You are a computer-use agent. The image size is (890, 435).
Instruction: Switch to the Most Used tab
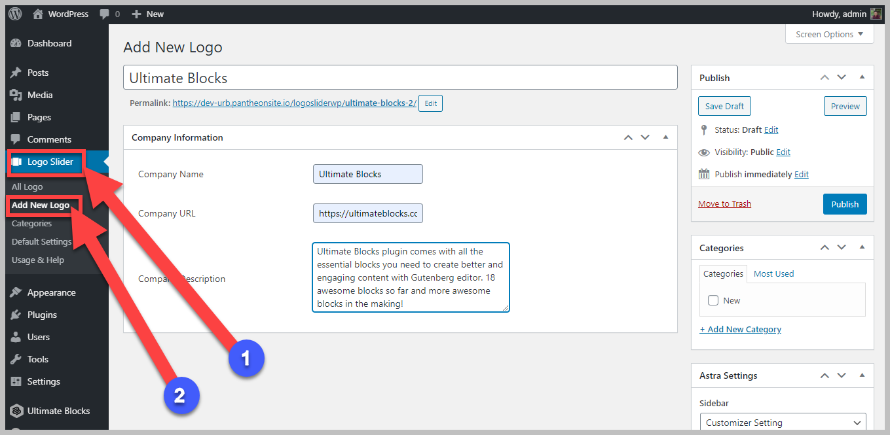(x=773, y=273)
